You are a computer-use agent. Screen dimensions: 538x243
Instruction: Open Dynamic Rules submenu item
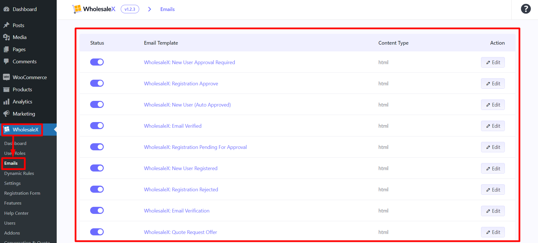click(19, 173)
